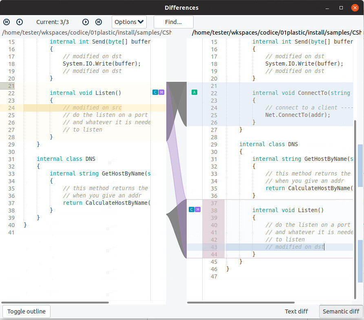The image size is (364, 320).
Task: Close the Differences window
Action: tap(355, 7)
